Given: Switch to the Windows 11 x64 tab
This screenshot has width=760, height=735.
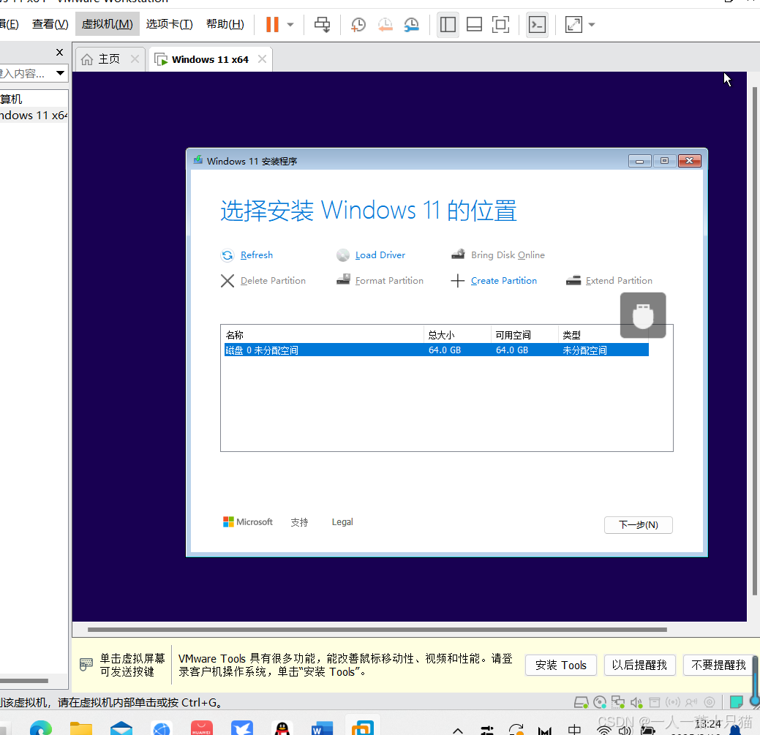Looking at the screenshot, I should 210,59.
